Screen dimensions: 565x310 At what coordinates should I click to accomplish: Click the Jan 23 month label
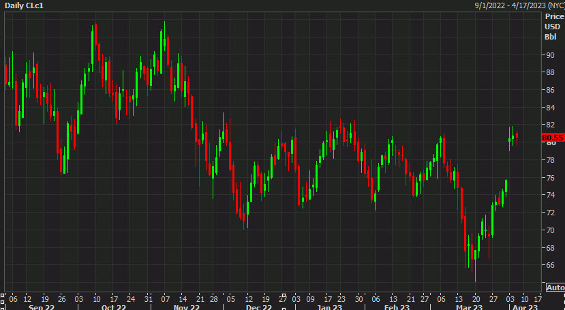tap(331, 307)
